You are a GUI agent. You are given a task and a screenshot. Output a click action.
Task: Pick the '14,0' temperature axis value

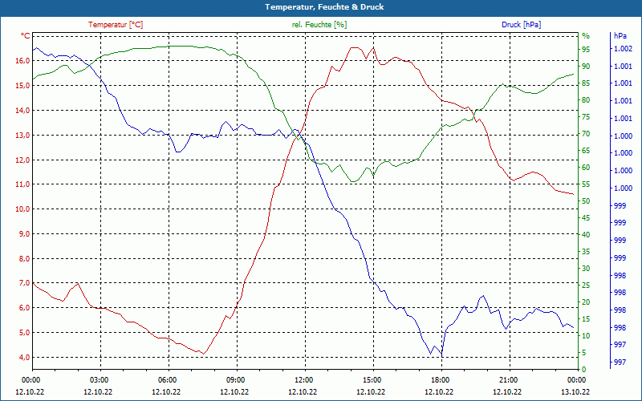[23, 110]
